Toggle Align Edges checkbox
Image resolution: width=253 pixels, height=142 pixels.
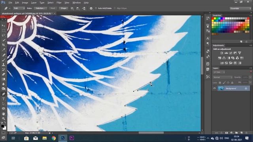[115, 8]
